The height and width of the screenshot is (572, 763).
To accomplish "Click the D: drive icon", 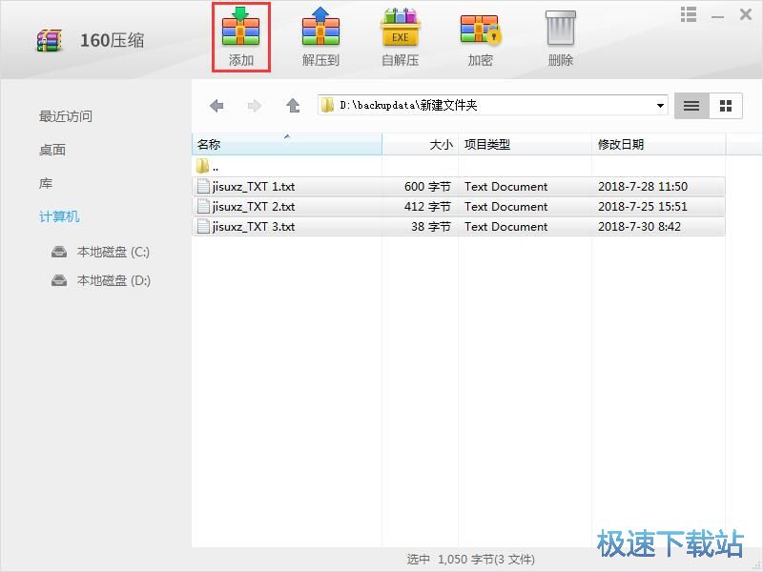I will [59, 280].
